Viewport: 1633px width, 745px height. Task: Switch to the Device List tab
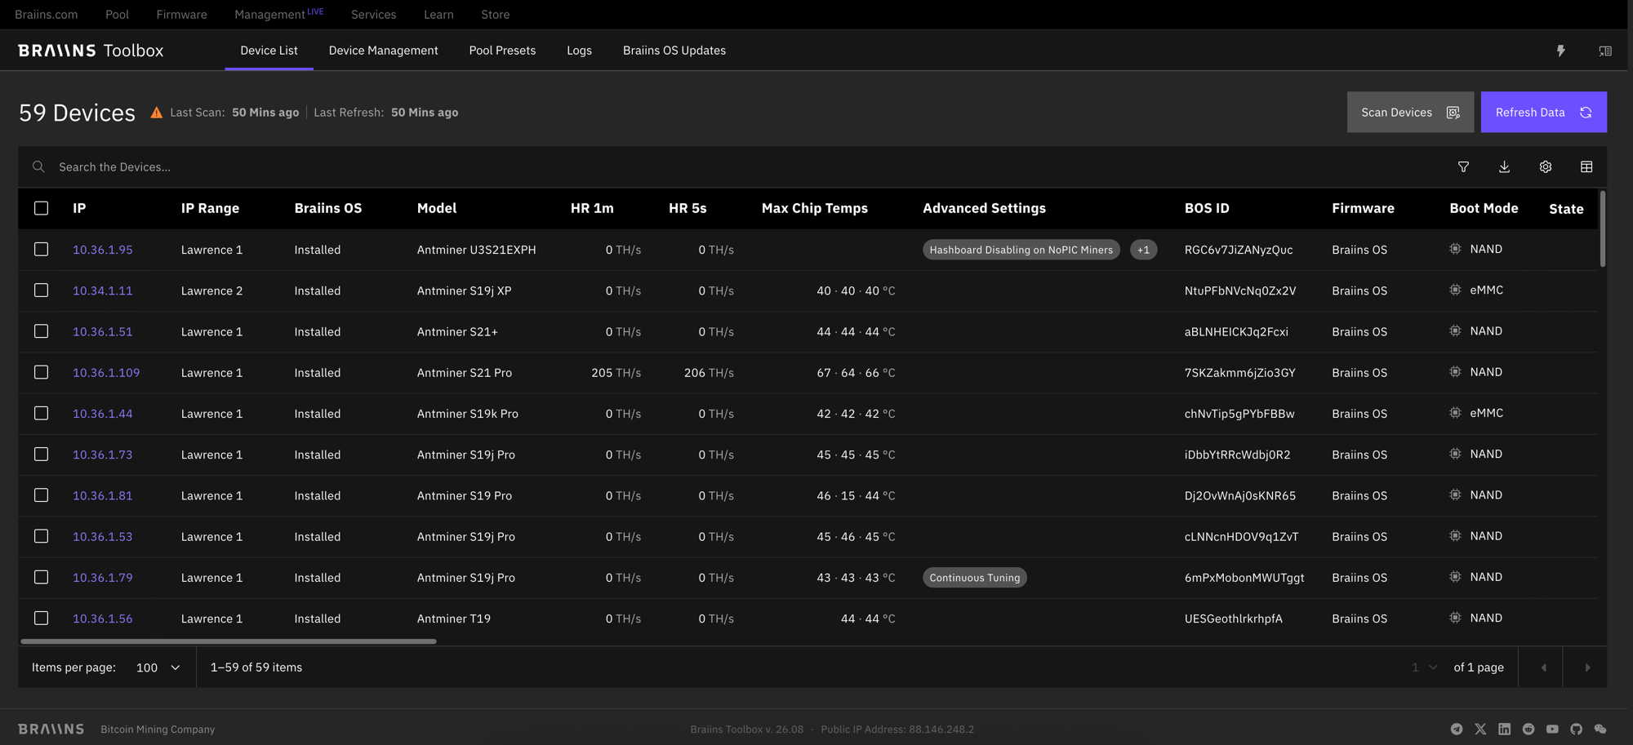pyautogui.click(x=269, y=51)
